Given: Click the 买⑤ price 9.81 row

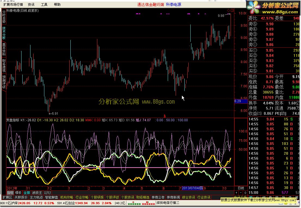Looking at the screenshot, I should coord(274,71).
